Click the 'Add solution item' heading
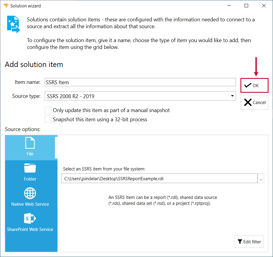The image size is (273, 257). point(34,65)
